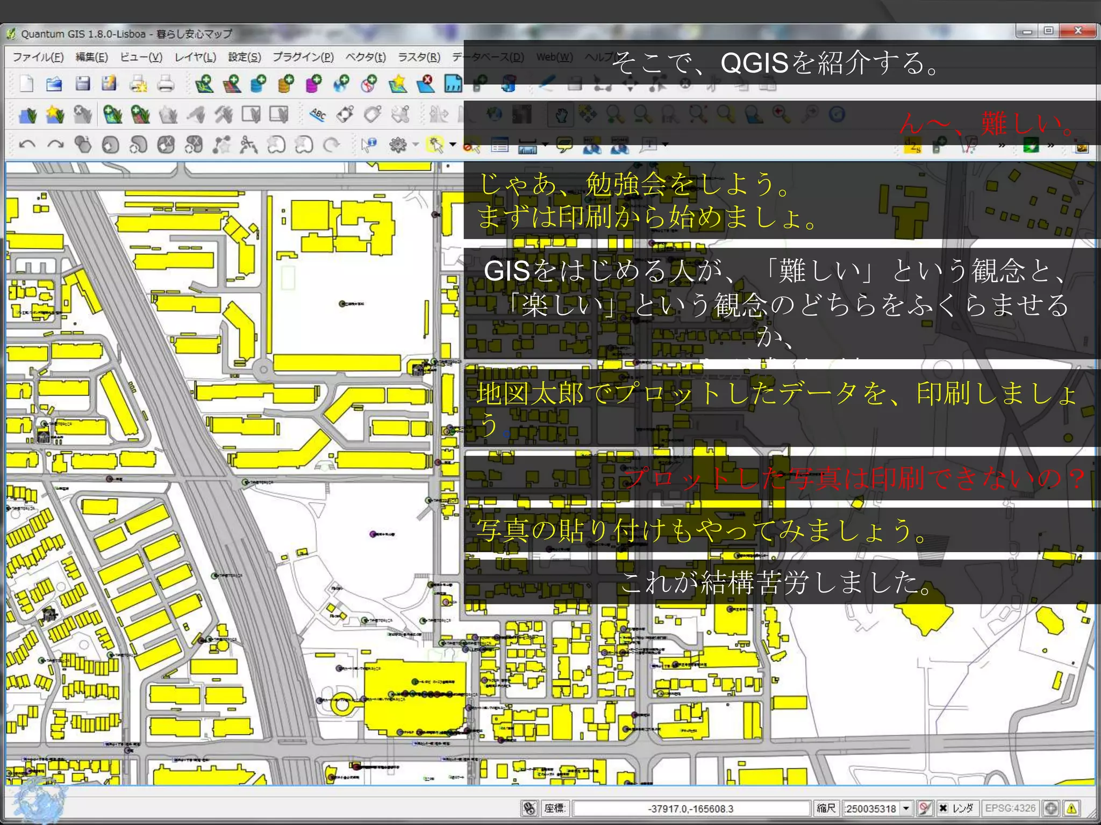Click the Labeling ABC icon
The height and width of the screenshot is (825, 1101).
pyautogui.click(x=318, y=114)
